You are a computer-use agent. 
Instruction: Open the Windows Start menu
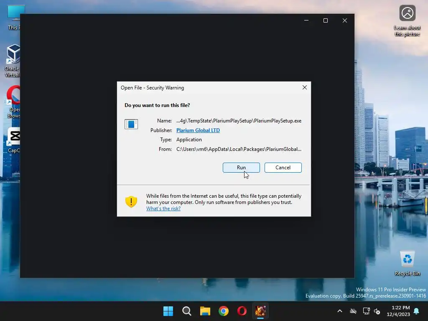pyautogui.click(x=168, y=311)
